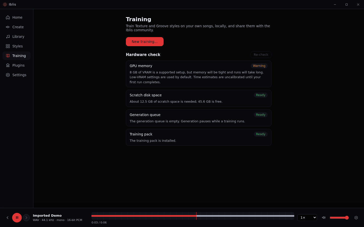Click the Library music note icon
The image size is (364, 227).
(x=8, y=37)
